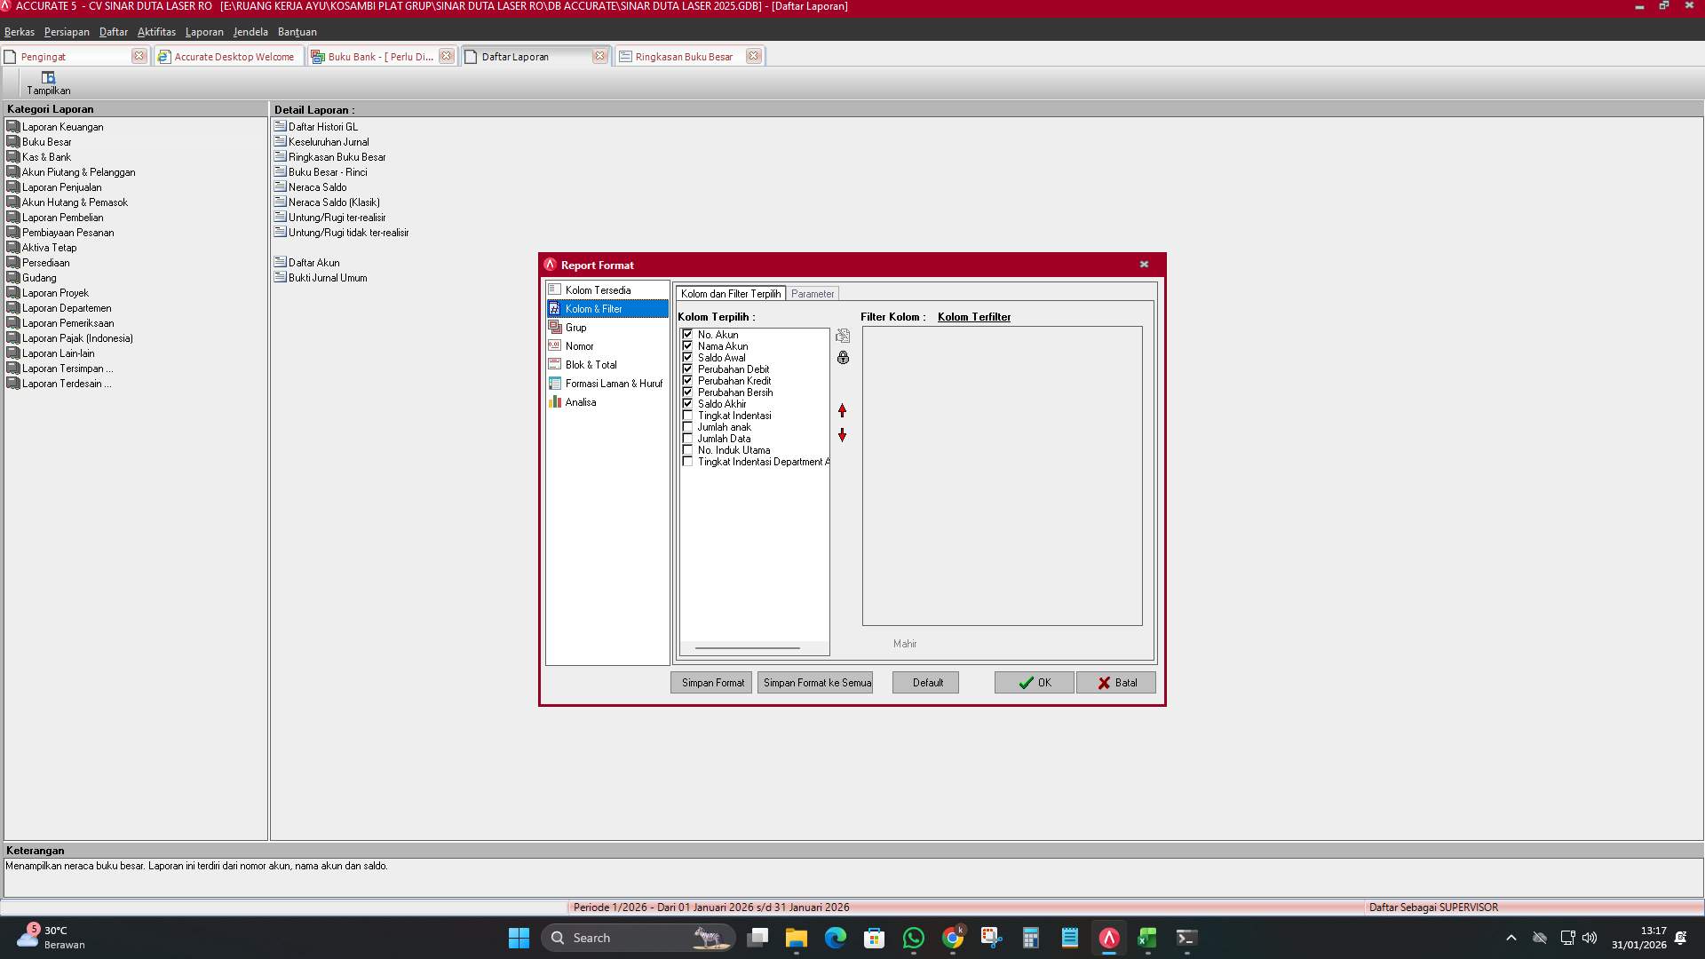
Task: Select the Nomor formatting section
Action: coord(578,345)
